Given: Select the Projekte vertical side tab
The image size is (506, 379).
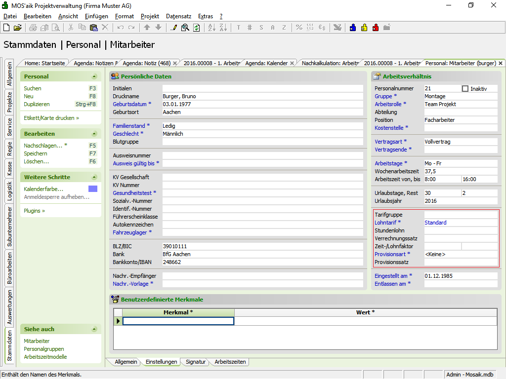Looking at the screenshot, I should [x=9, y=102].
